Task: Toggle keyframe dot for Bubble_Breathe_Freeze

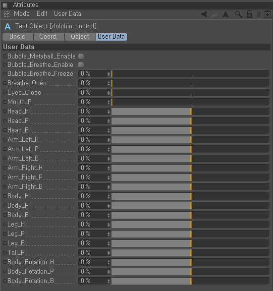Action: click(x=5, y=74)
